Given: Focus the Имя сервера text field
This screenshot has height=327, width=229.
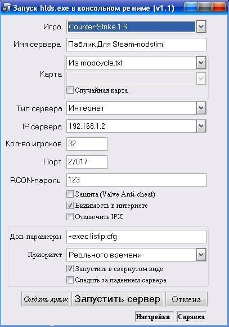Looking at the screenshot, I should pyautogui.click(x=136, y=45).
